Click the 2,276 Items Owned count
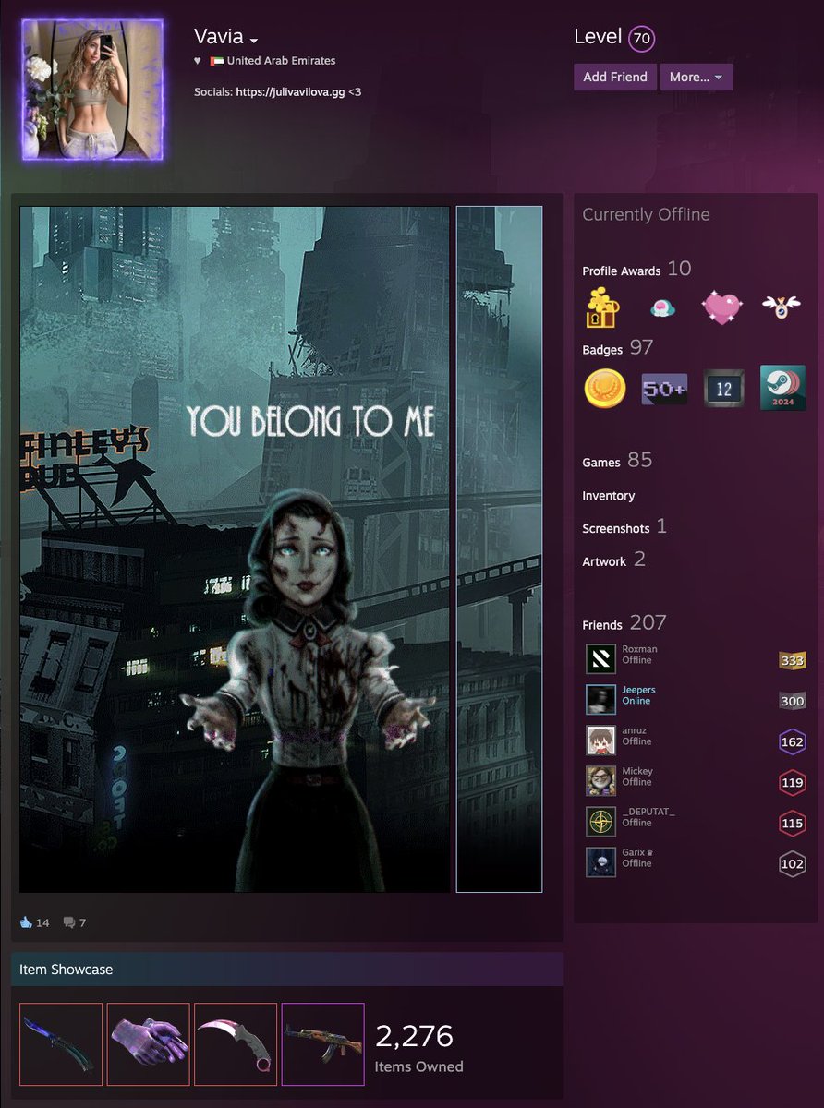824x1108 pixels. point(414,1036)
